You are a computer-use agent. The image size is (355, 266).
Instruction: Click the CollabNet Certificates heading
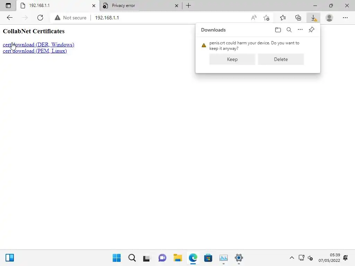(x=34, y=31)
